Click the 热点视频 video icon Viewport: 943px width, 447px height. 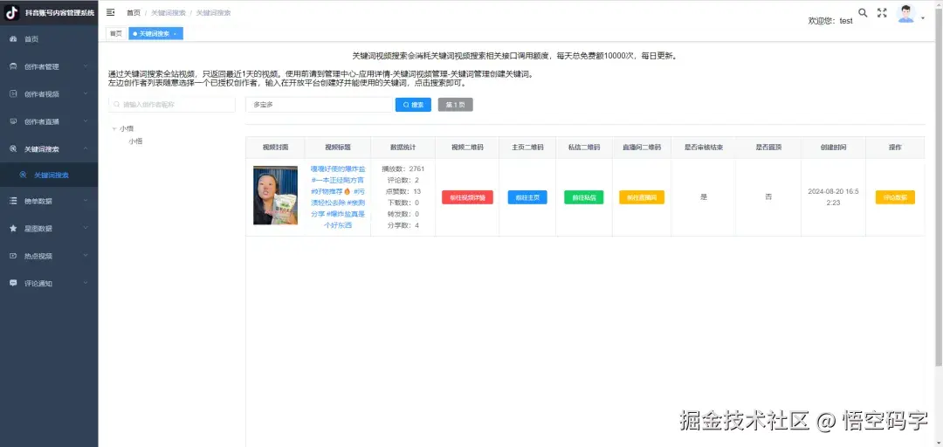point(13,256)
